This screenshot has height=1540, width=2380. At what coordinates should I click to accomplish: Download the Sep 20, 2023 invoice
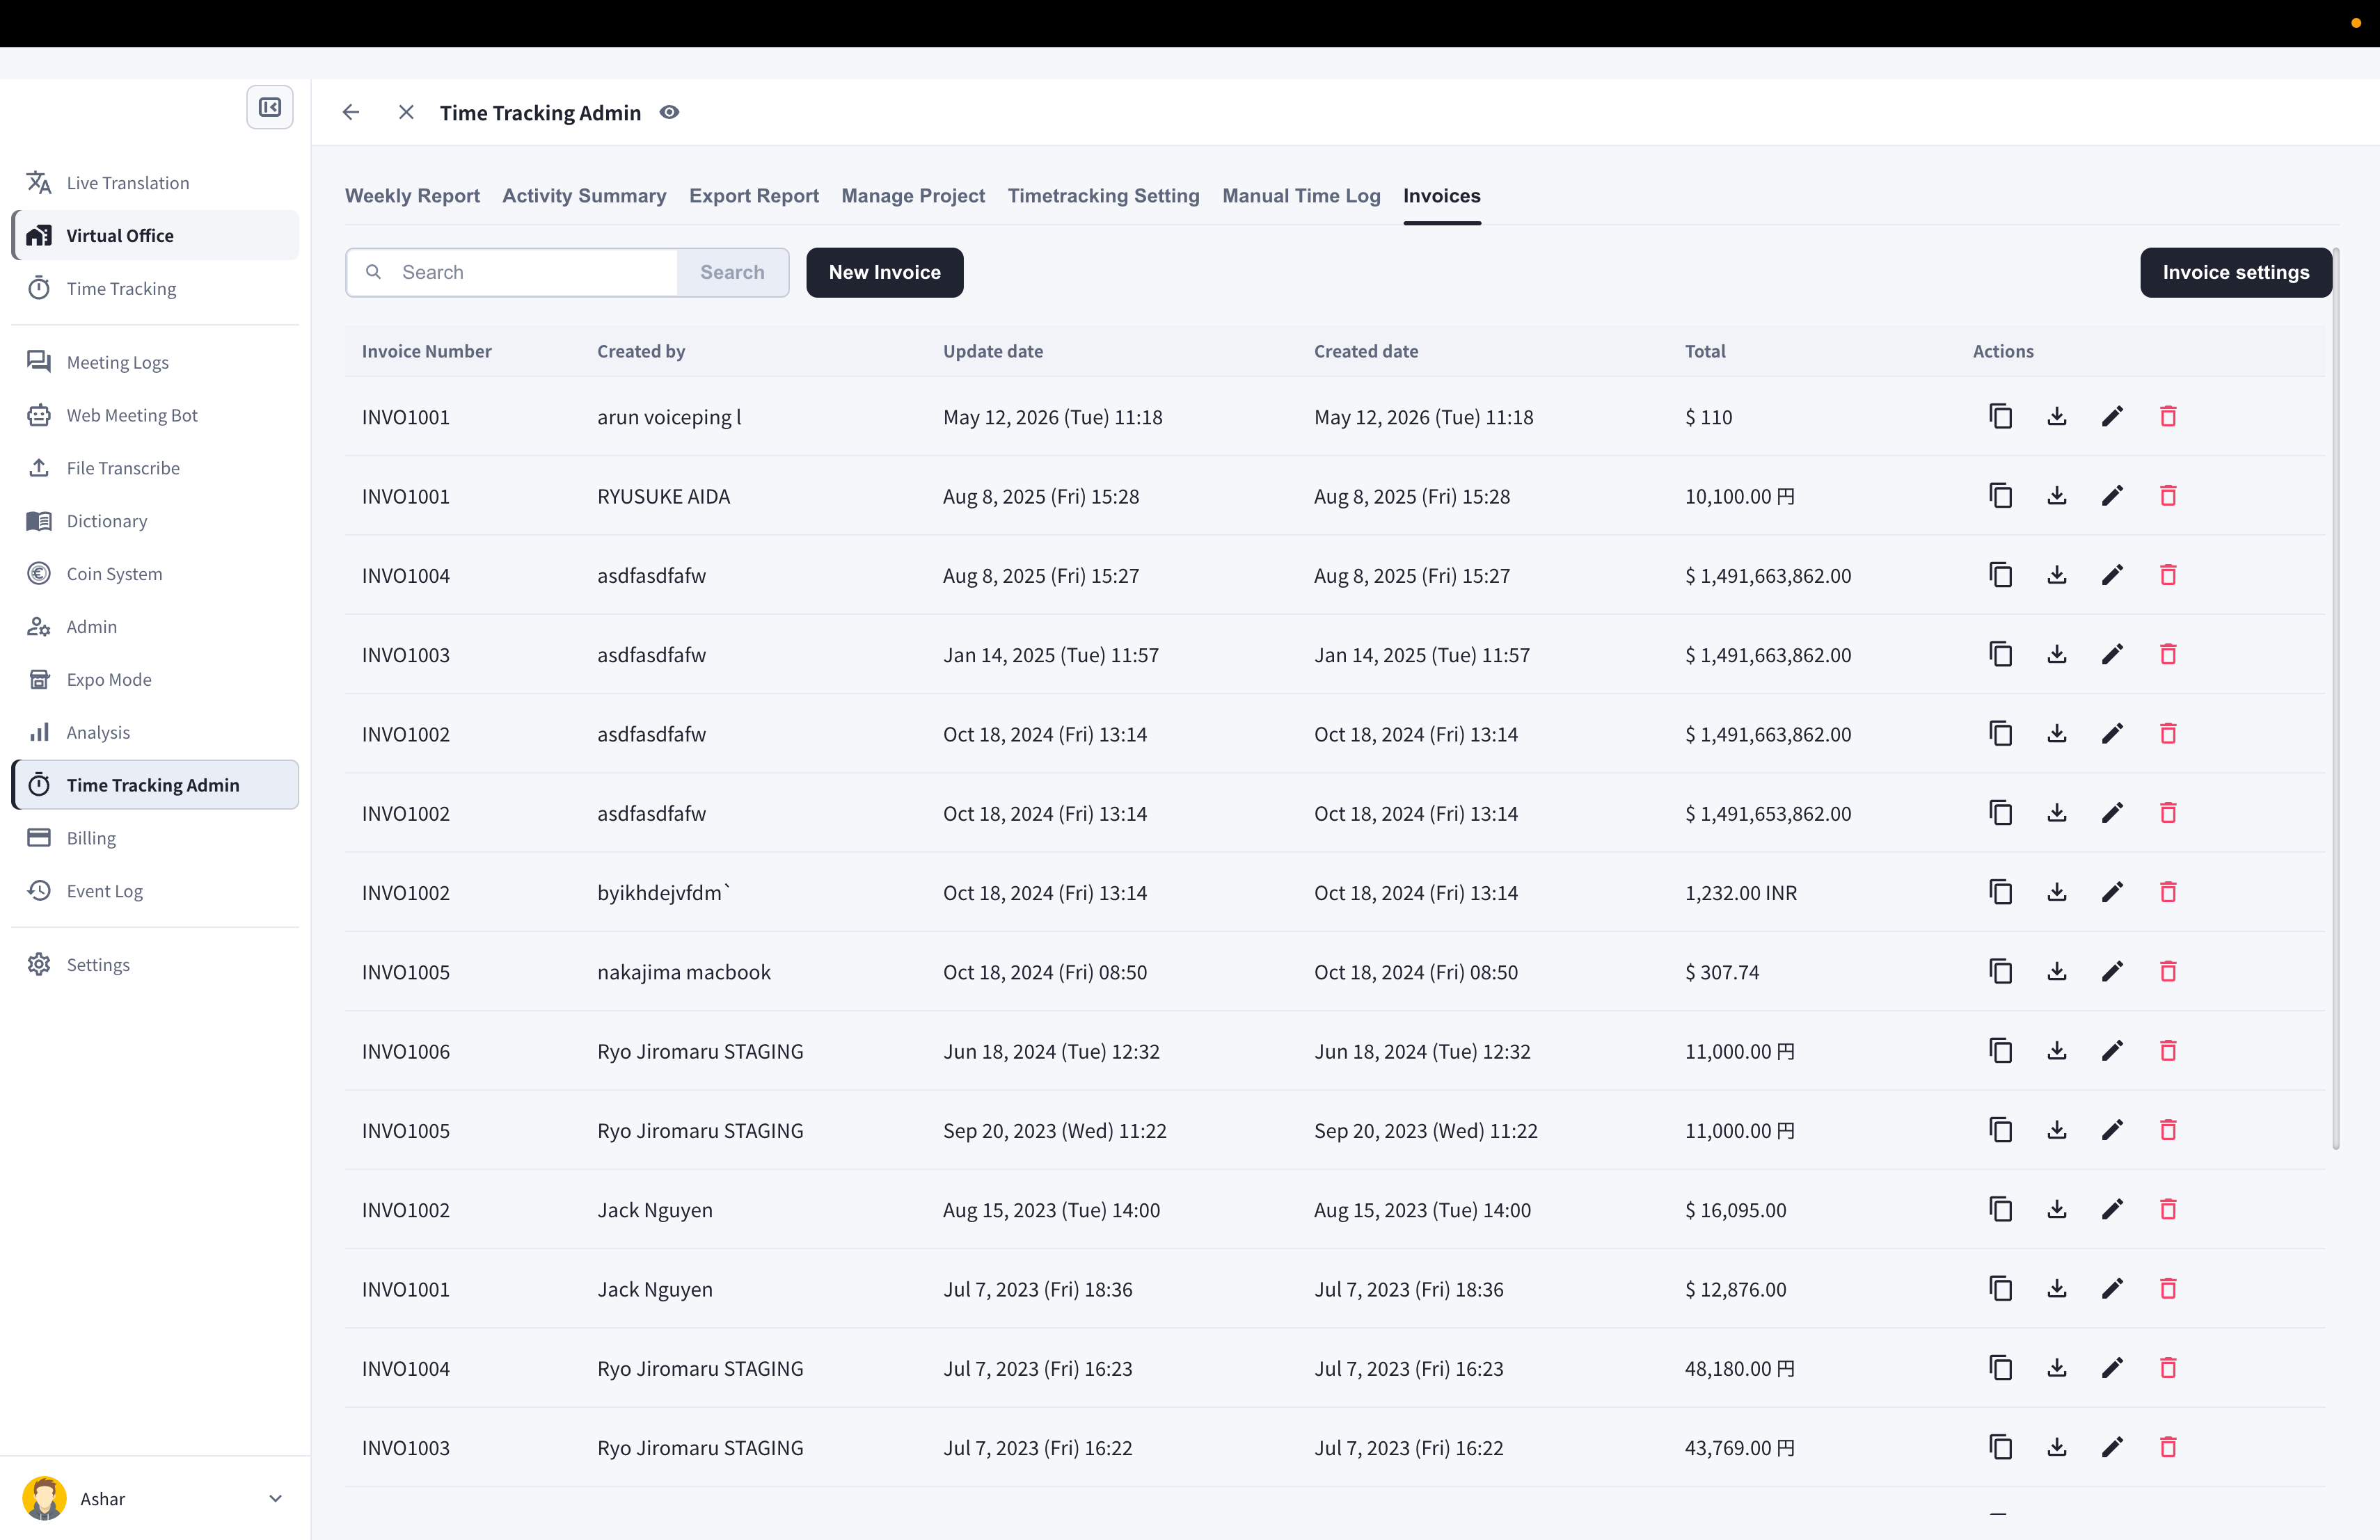coord(2057,1130)
